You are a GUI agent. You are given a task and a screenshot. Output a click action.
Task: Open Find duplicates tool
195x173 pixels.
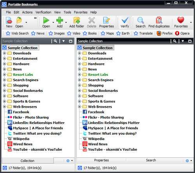pyautogui.click(x=159, y=22)
